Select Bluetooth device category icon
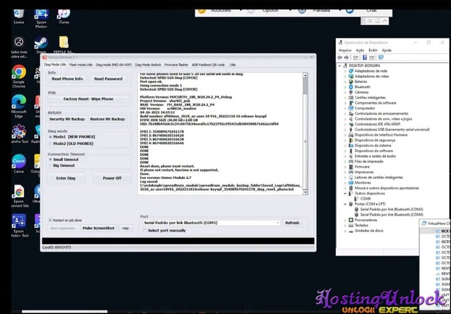The width and height of the screenshot is (451, 314). click(351, 87)
